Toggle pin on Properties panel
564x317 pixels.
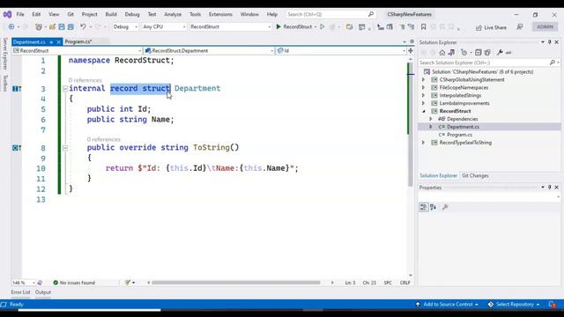(x=549, y=188)
